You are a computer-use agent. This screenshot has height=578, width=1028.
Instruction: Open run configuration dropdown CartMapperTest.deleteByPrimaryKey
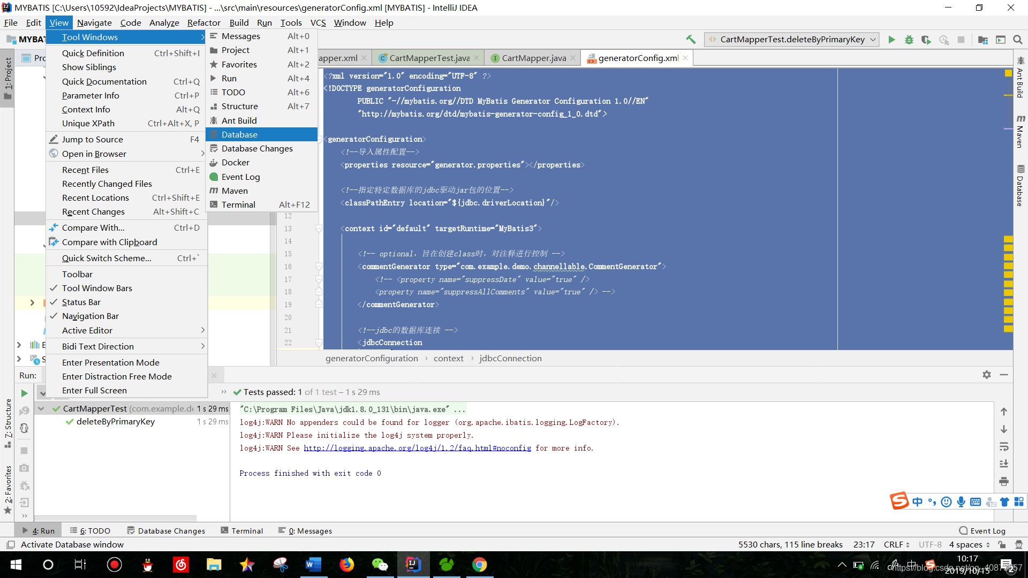coord(792,40)
